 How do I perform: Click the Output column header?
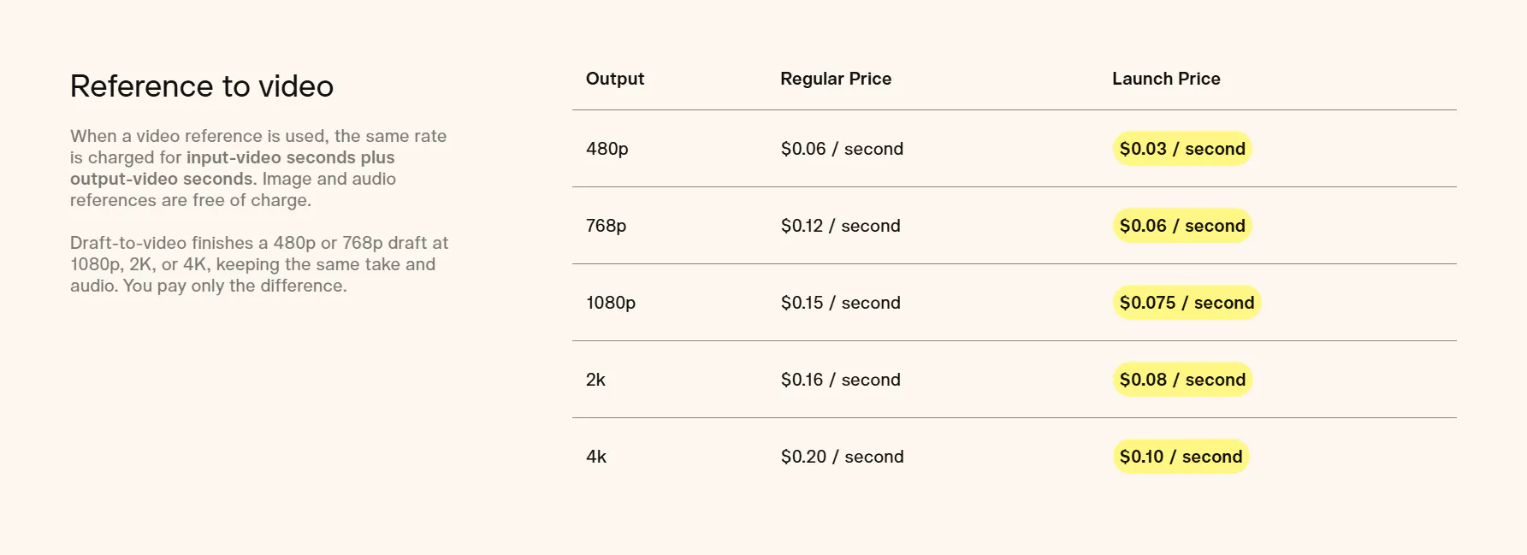(615, 79)
